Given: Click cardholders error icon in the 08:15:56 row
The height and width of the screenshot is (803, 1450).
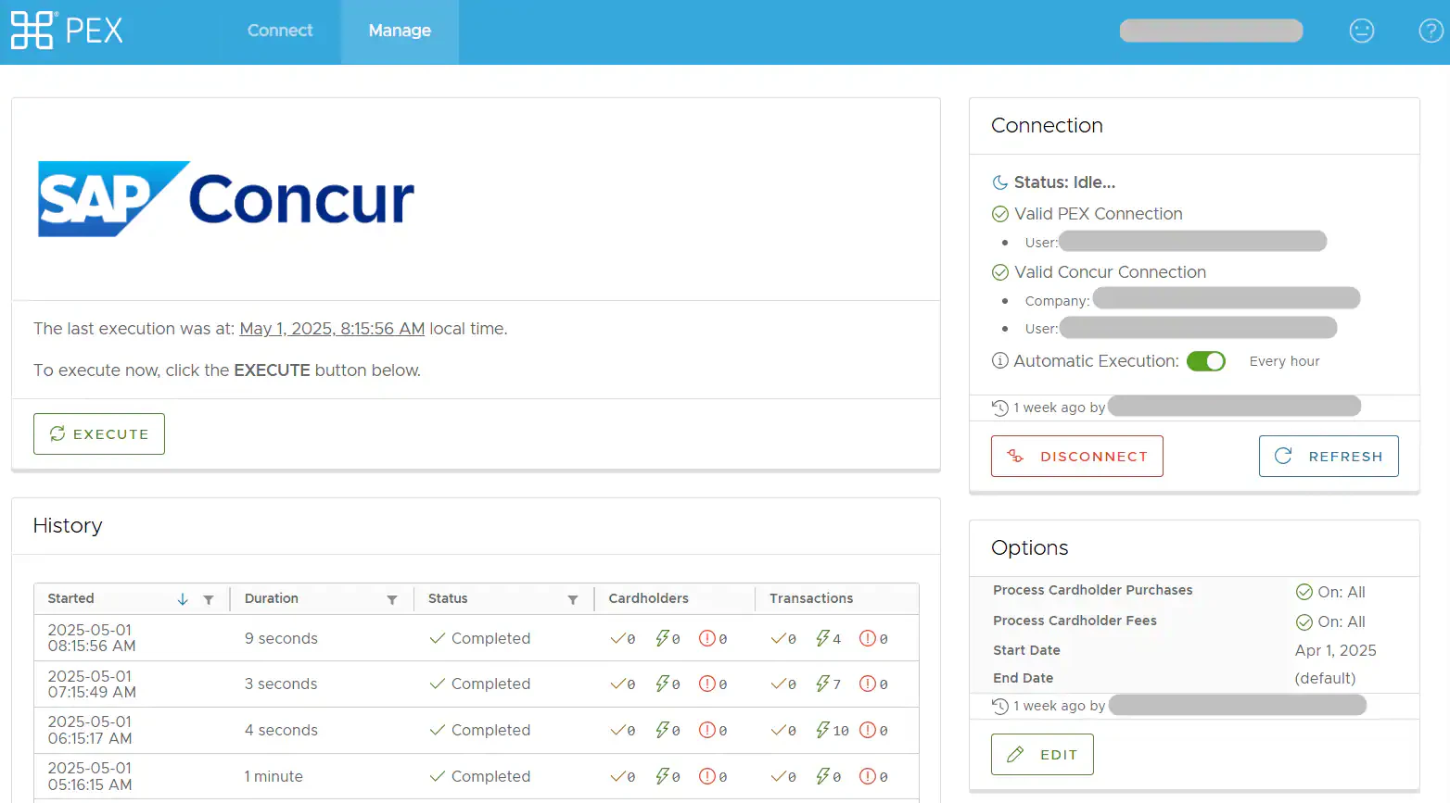Looking at the screenshot, I should (x=707, y=638).
